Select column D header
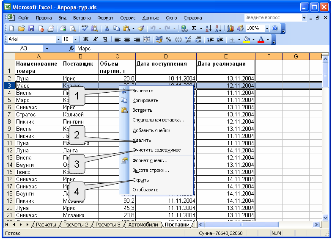The image size is (332, 240). point(166,56)
